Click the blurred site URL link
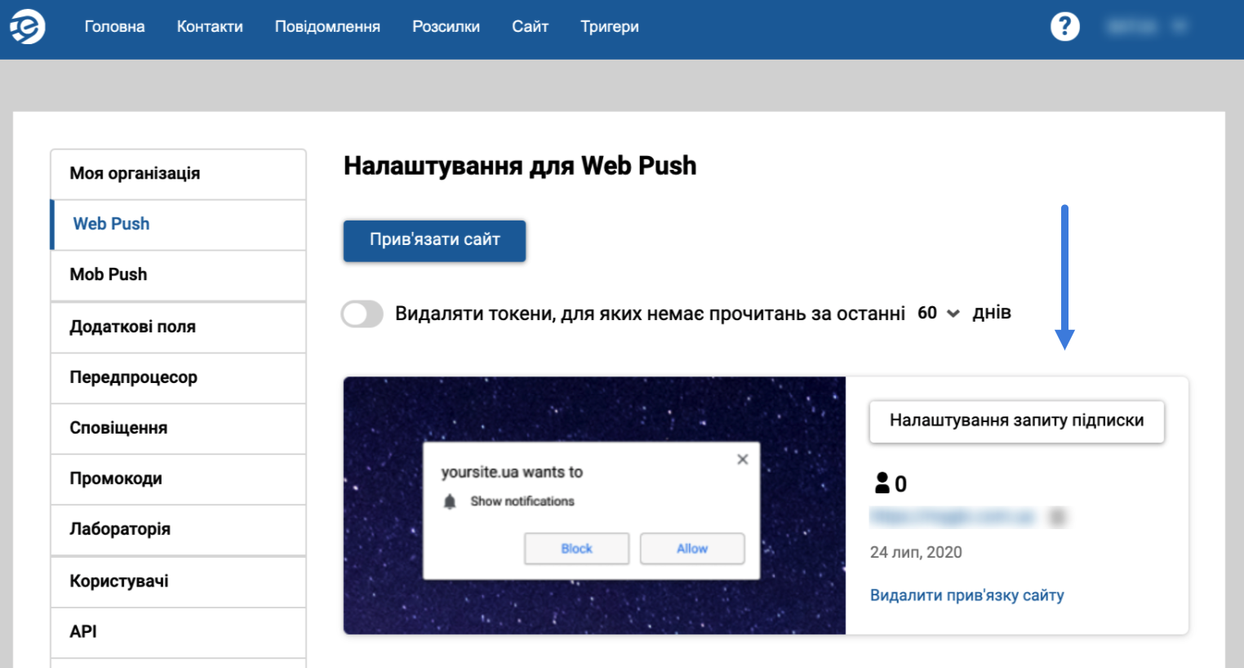 [x=953, y=517]
